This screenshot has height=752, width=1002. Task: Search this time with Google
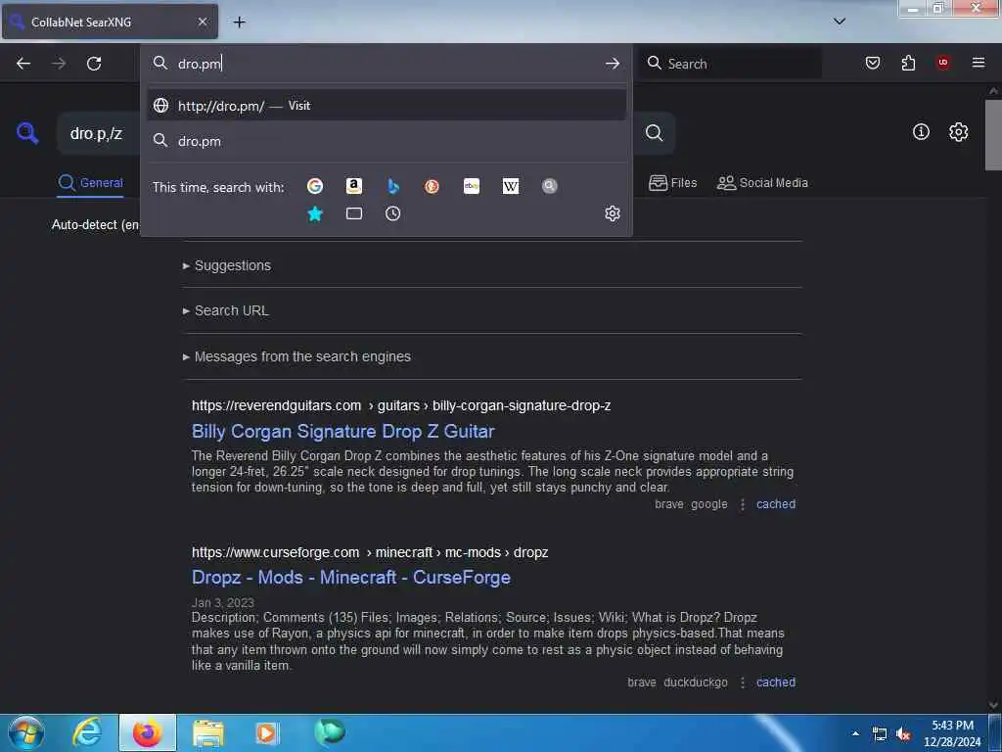pos(315,186)
